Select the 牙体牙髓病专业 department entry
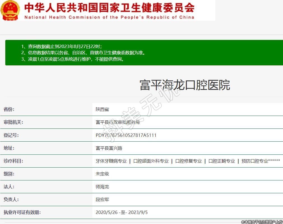 click(111, 161)
